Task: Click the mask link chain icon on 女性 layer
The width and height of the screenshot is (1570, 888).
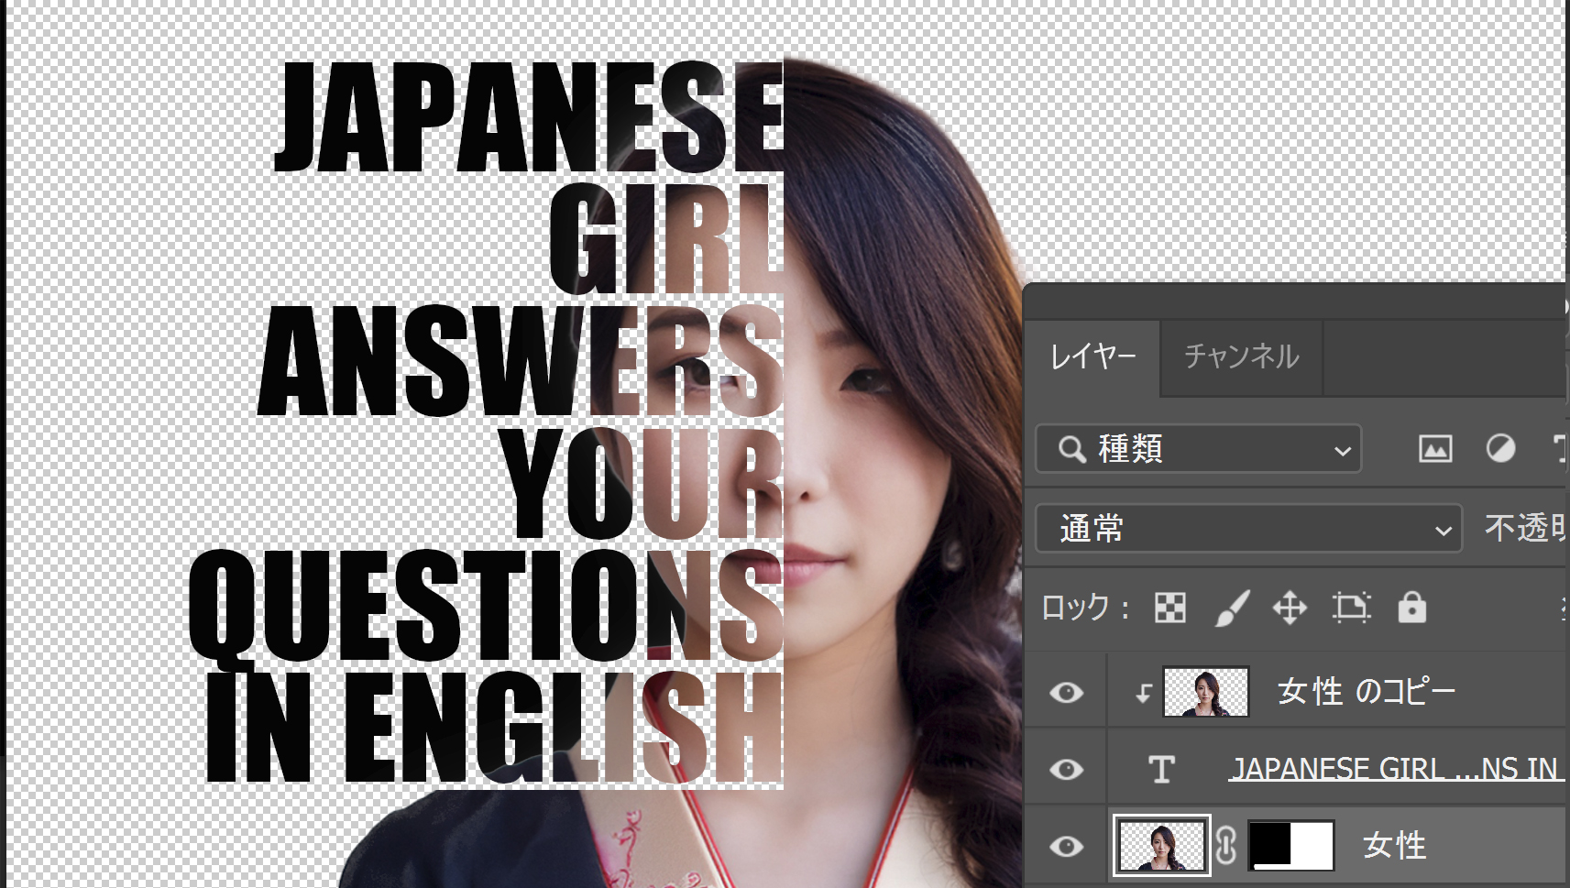Action: click(1226, 845)
